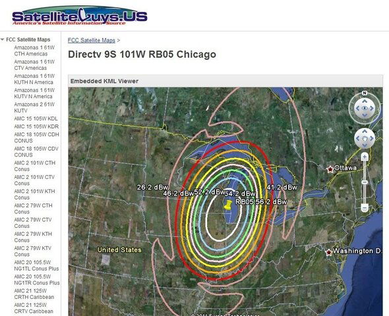The image size is (389, 316).
Task: Click the pan-left arrow on hand control
Action: 357,138
